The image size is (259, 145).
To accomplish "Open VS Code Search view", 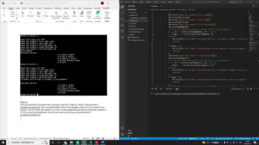I will coord(122,12).
